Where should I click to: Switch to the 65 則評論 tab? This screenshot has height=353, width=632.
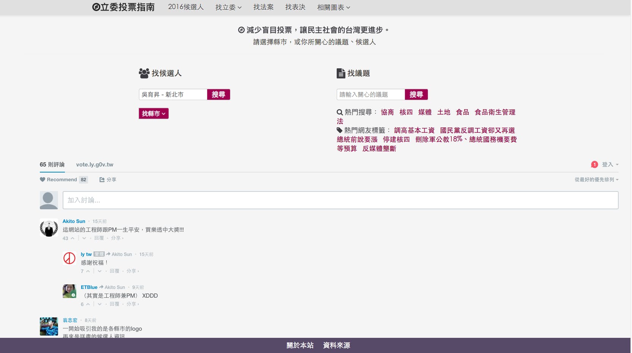52,165
